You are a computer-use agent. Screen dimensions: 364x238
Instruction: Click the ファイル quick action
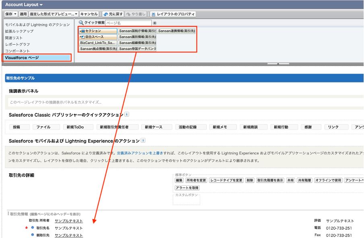(46, 127)
